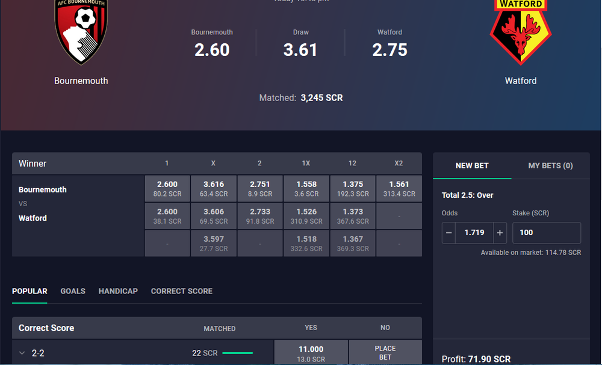This screenshot has width=602, height=365.
Task: Click the AFC Bournemouth club crest
Action: [81, 31]
